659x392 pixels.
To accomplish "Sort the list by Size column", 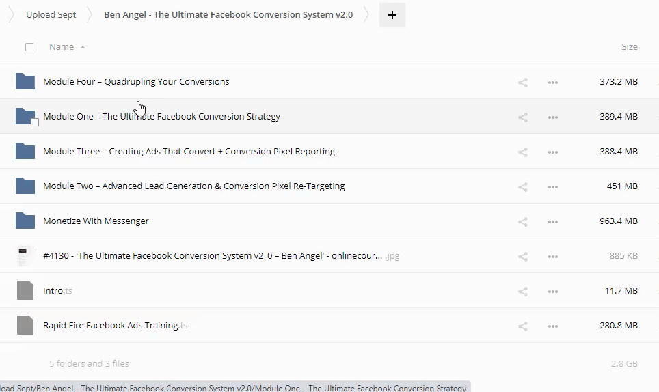I will (630, 46).
